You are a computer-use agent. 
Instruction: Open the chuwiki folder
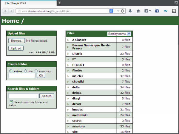tap(78, 82)
